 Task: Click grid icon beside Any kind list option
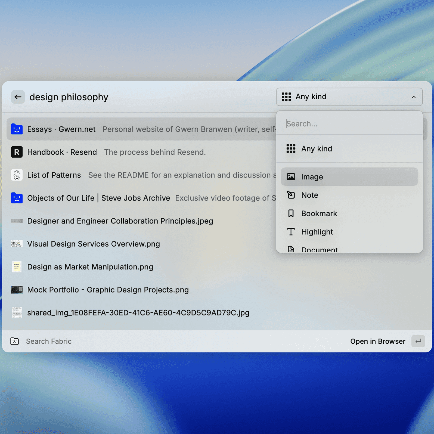(x=291, y=148)
